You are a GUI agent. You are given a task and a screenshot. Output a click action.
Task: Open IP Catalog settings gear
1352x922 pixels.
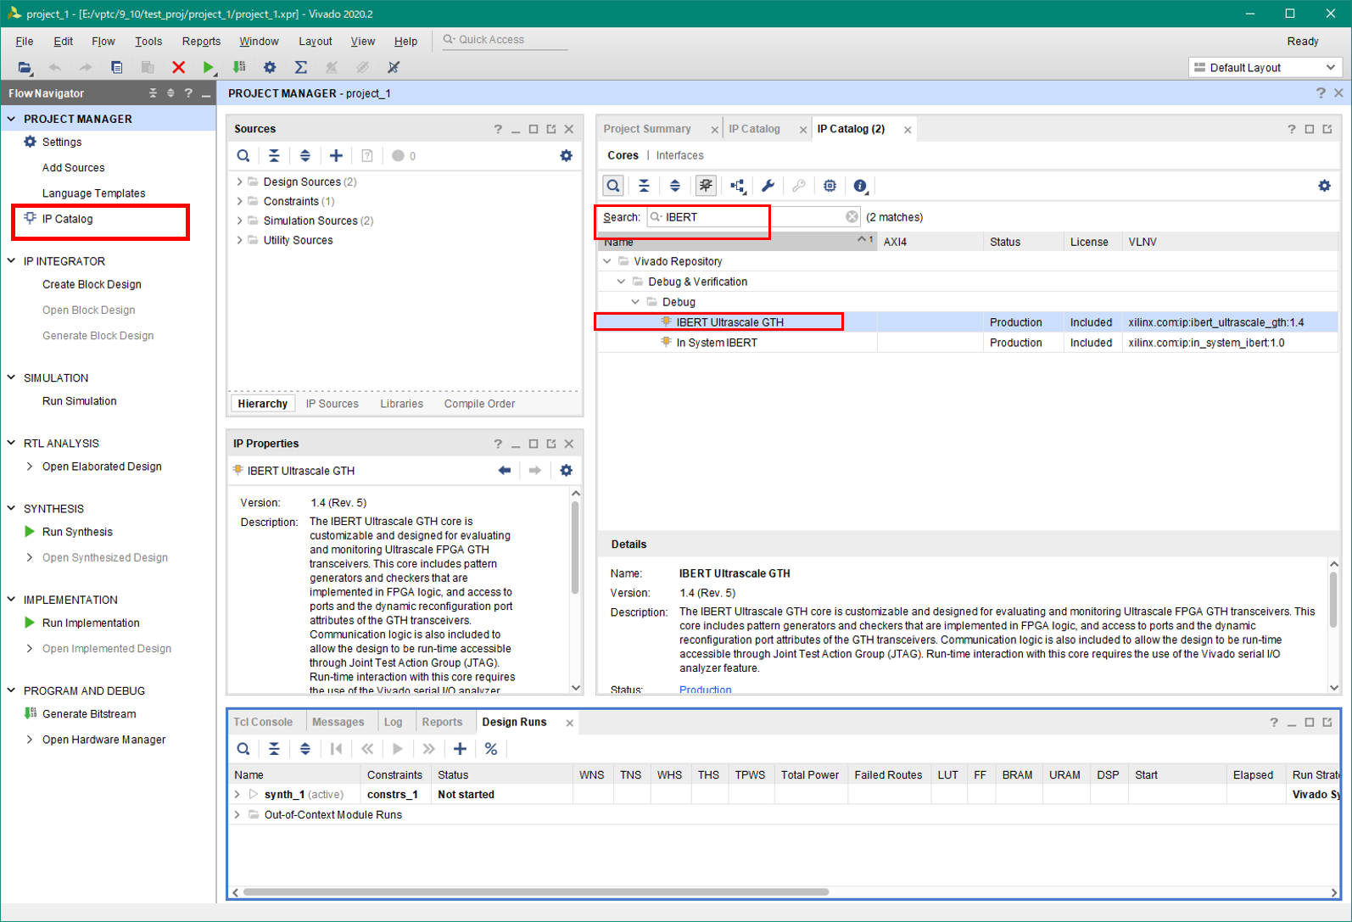[1324, 186]
